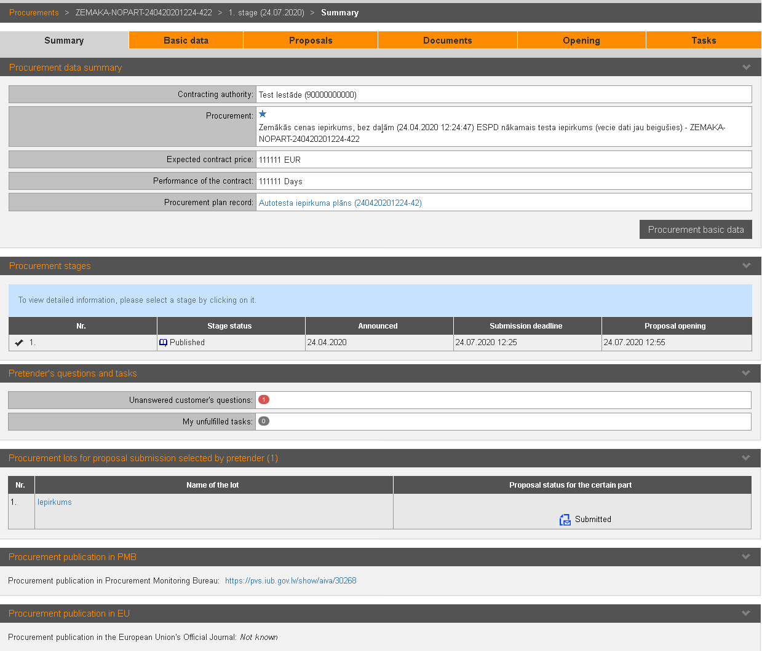Open the Proposals tab

(x=311, y=41)
